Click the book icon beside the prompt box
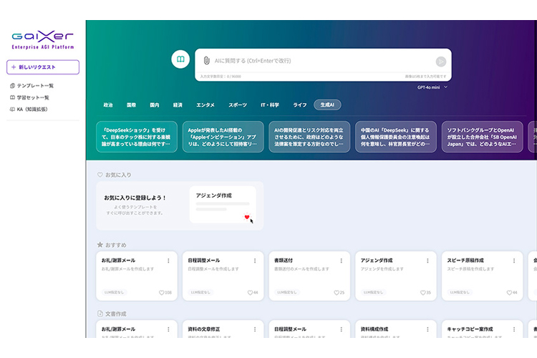 click(181, 59)
